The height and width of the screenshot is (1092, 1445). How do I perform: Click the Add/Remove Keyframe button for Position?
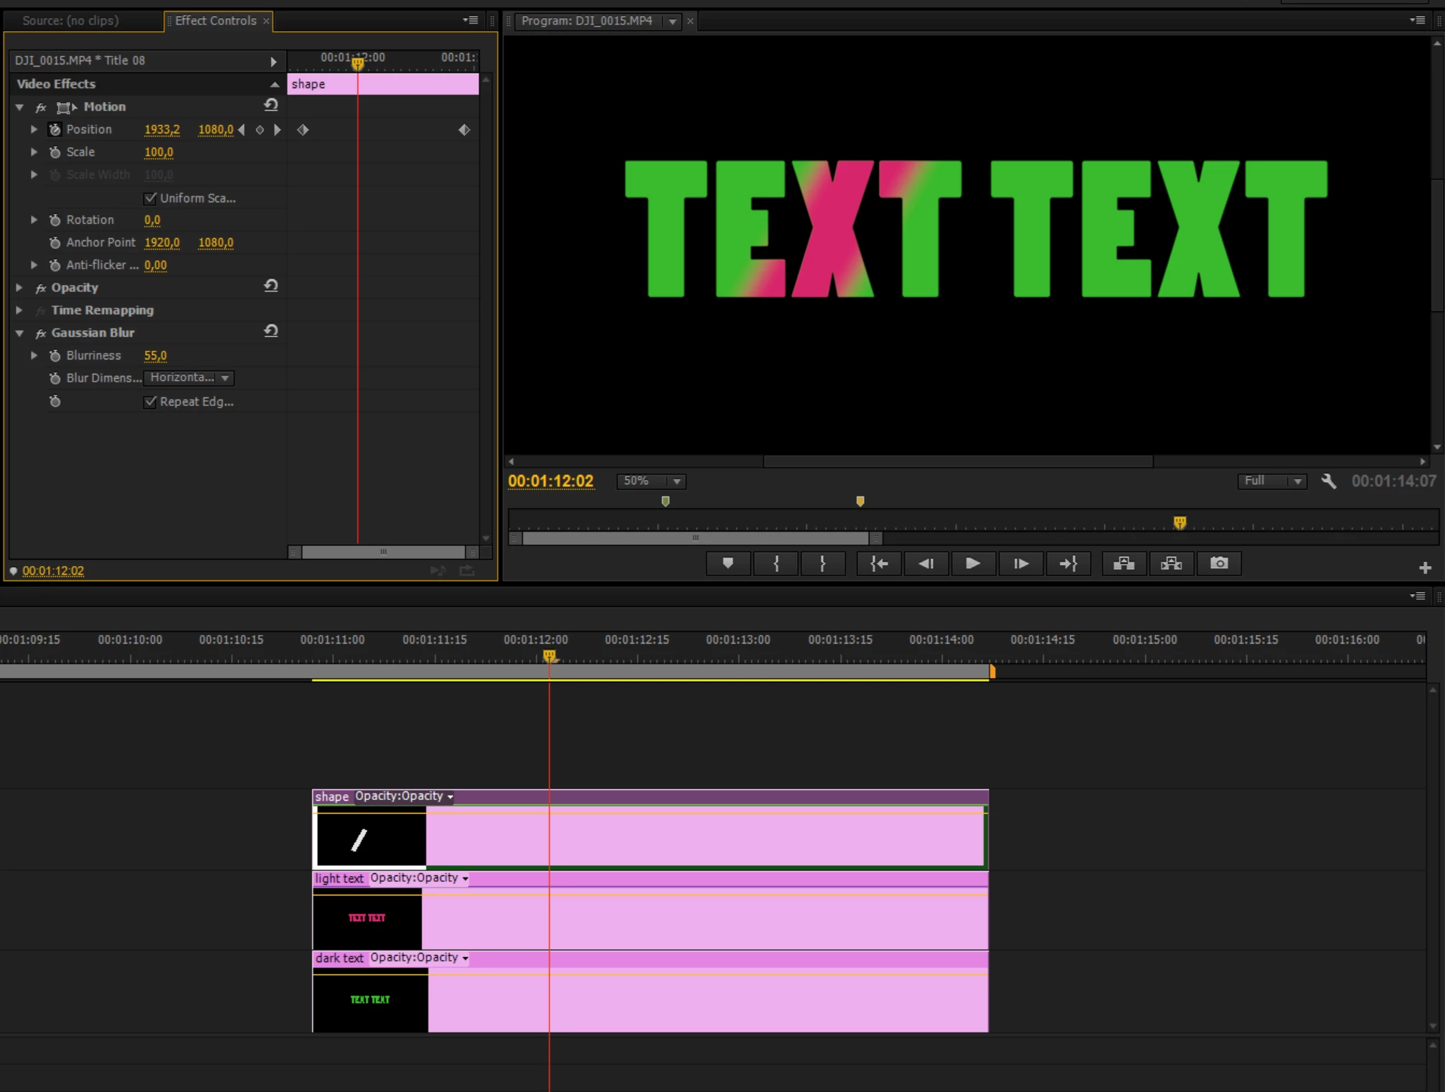pyautogui.click(x=260, y=130)
